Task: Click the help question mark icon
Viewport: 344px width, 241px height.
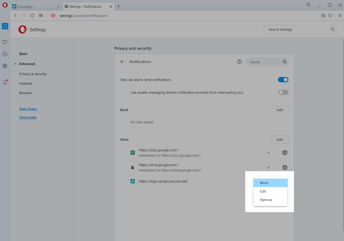Action: click(x=239, y=62)
